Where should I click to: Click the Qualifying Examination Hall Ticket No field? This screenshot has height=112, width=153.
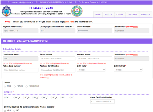click(58, 31)
